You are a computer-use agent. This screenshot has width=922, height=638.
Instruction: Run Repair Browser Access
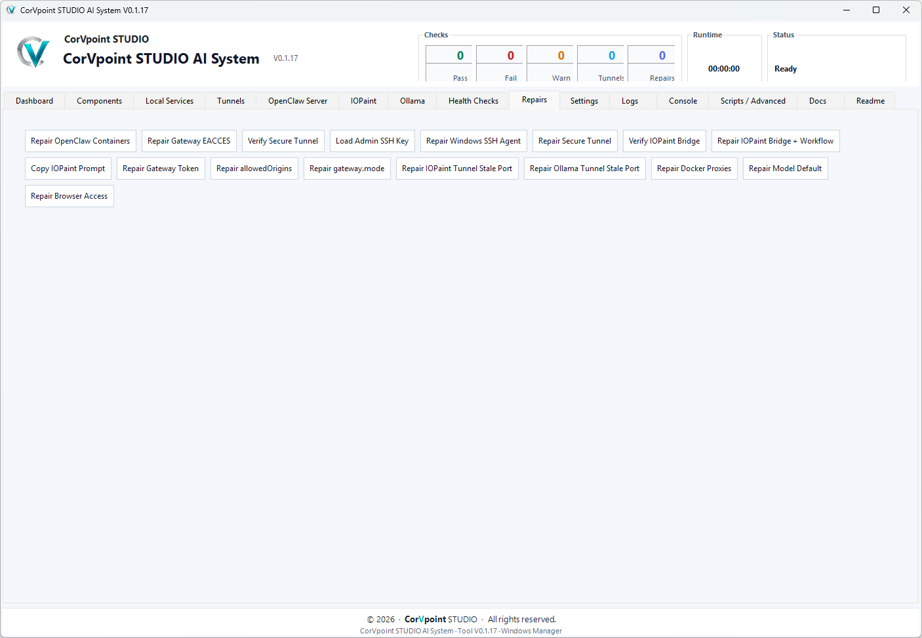[x=70, y=196]
